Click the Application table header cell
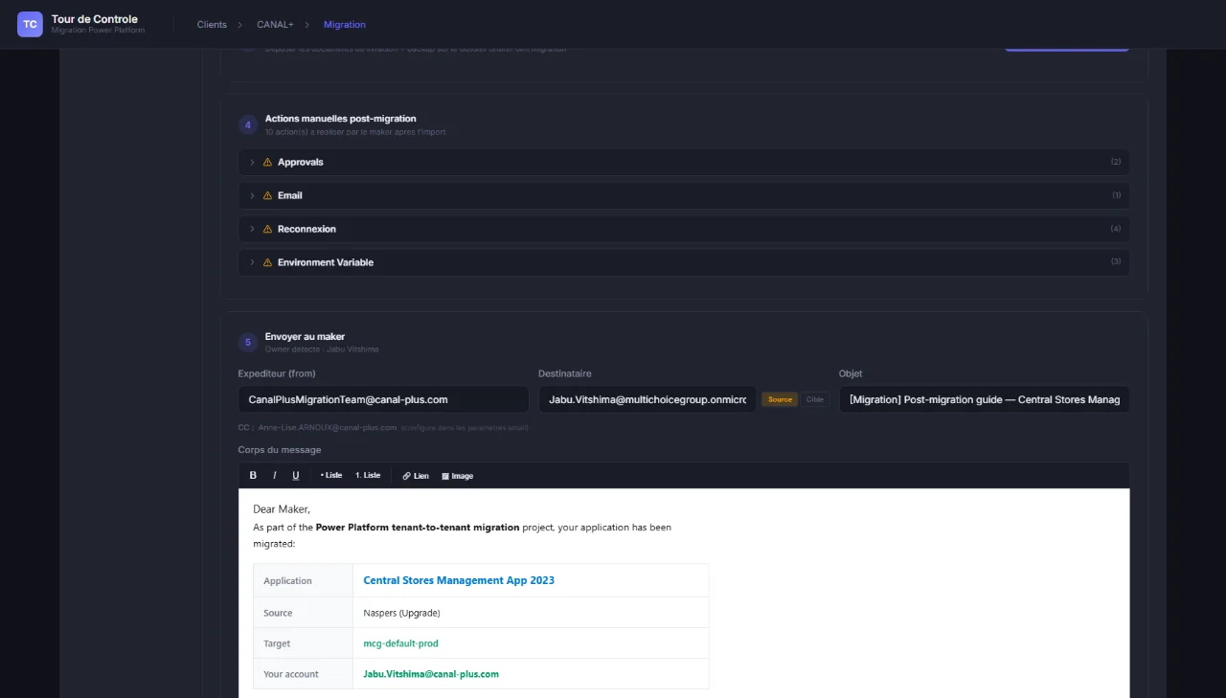 (304, 581)
